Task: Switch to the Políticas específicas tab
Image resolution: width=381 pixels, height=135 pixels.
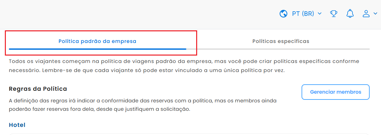Action: point(281,41)
